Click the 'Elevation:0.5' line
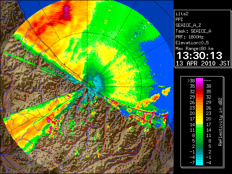 coord(192,43)
